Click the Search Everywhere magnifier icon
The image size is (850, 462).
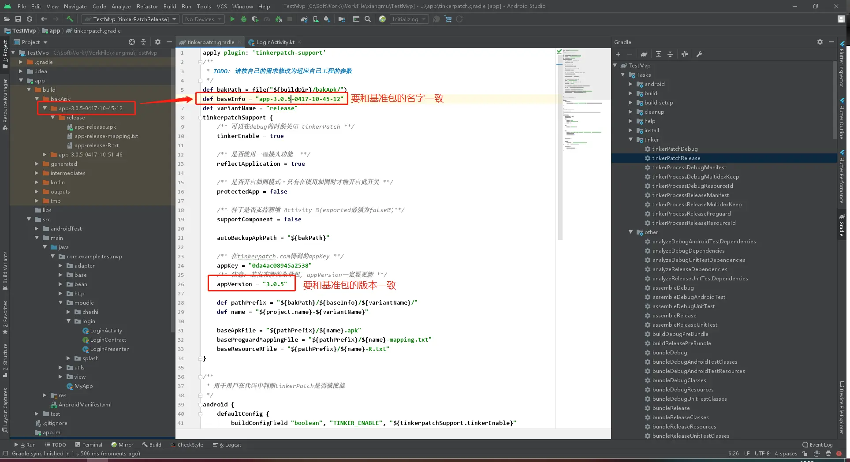[368, 19]
